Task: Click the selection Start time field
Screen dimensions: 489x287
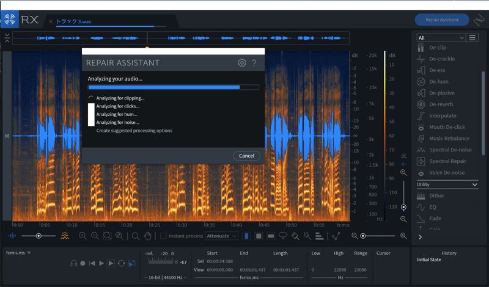Action: [220, 261]
